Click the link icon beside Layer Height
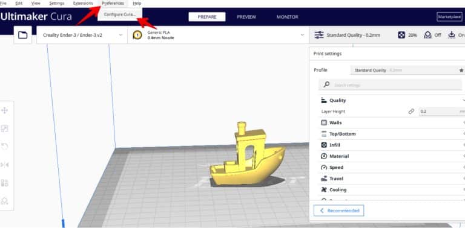Screen dimensions: 465x228 (x=411, y=112)
